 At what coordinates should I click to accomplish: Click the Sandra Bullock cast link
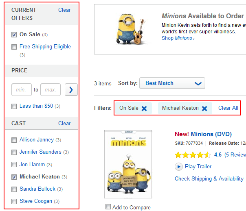37,189
